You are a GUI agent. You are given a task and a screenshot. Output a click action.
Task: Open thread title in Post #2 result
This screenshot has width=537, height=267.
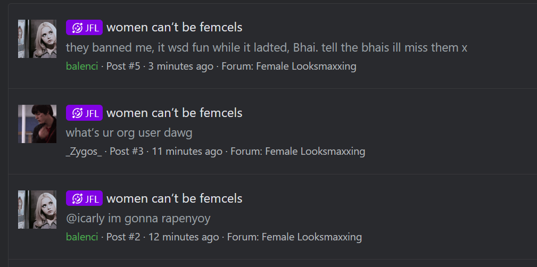pos(175,198)
